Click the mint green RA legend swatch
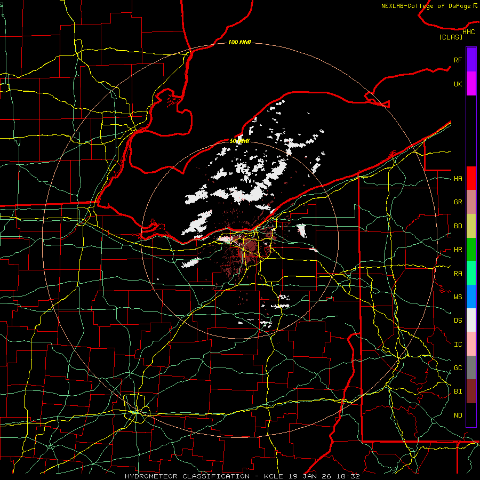Image resolution: width=480 pixels, height=480 pixels. coord(471,273)
